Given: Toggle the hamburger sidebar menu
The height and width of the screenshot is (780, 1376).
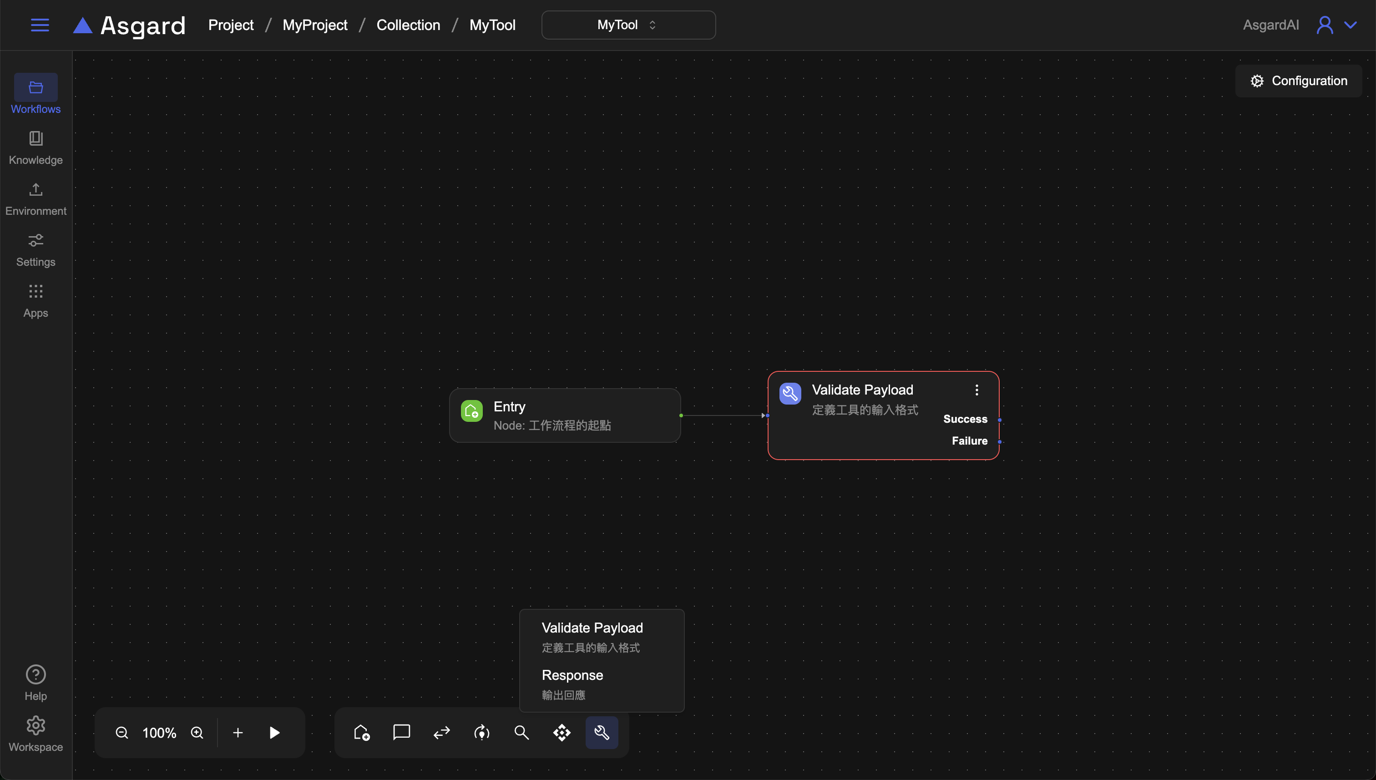Looking at the screenshot, I should tap(40, 25).
